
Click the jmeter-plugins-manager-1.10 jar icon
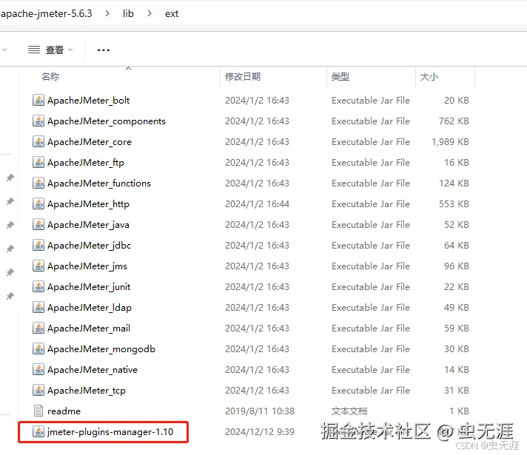38,432
